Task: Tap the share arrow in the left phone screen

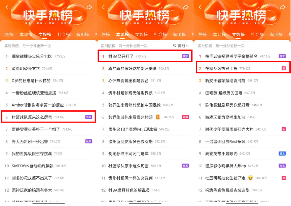Action: 89,7
